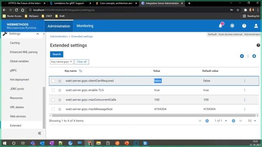Screen dimensions: 262x147
Task: Tick checkbox for enable.TLS row
Action: [x=53, y=90]
